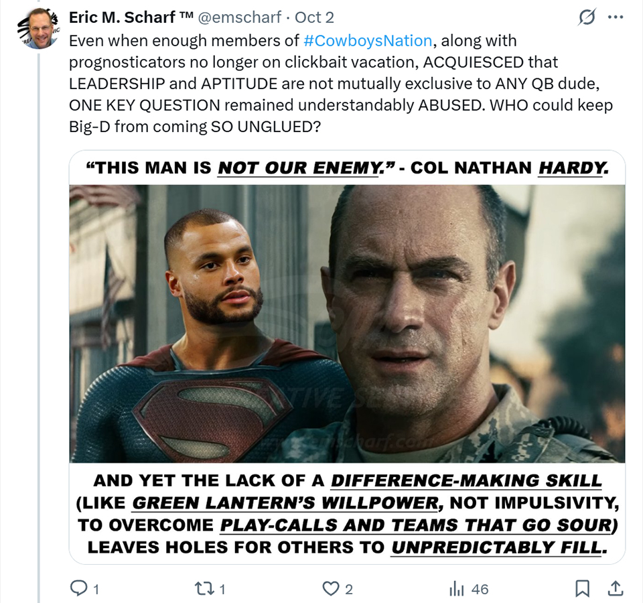Screen dimensions: 643x603
Task: Click the reply count number 1
Action: [96, 590]
